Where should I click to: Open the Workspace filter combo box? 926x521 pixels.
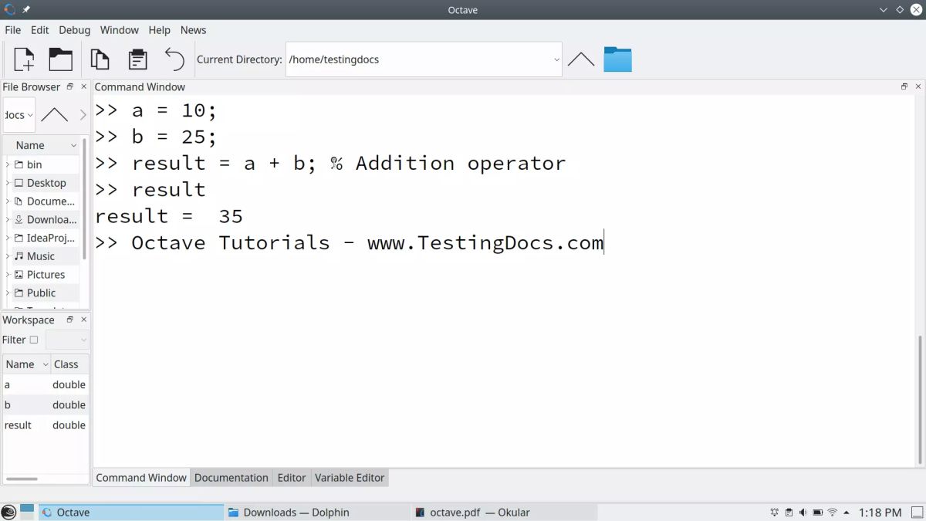pos(67,340)
